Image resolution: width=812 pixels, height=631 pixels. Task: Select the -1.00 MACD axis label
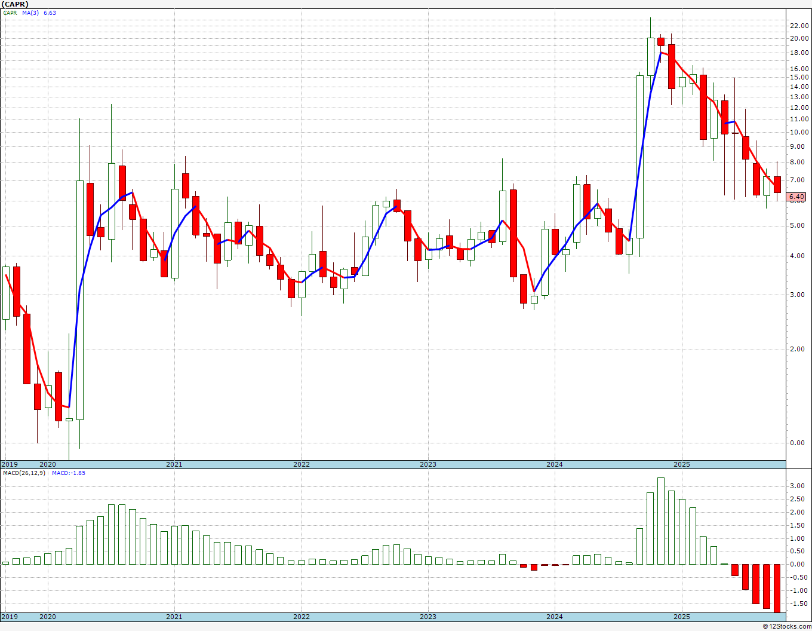coord(799,591)
